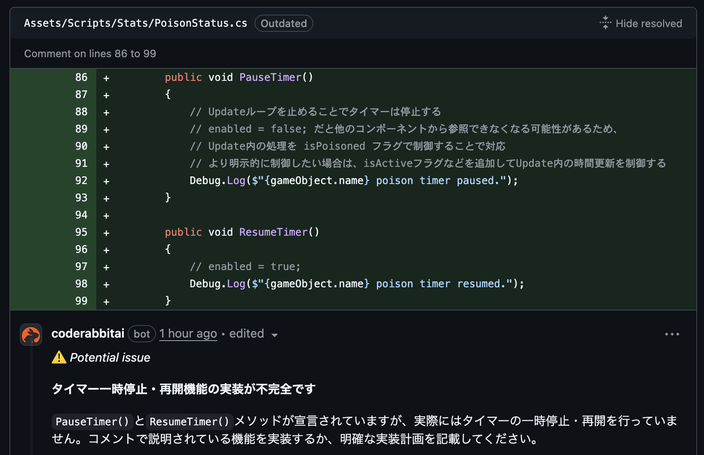The image size is (704, 455).
Task: Click the coderabbitai username
Action: [87, 333]
